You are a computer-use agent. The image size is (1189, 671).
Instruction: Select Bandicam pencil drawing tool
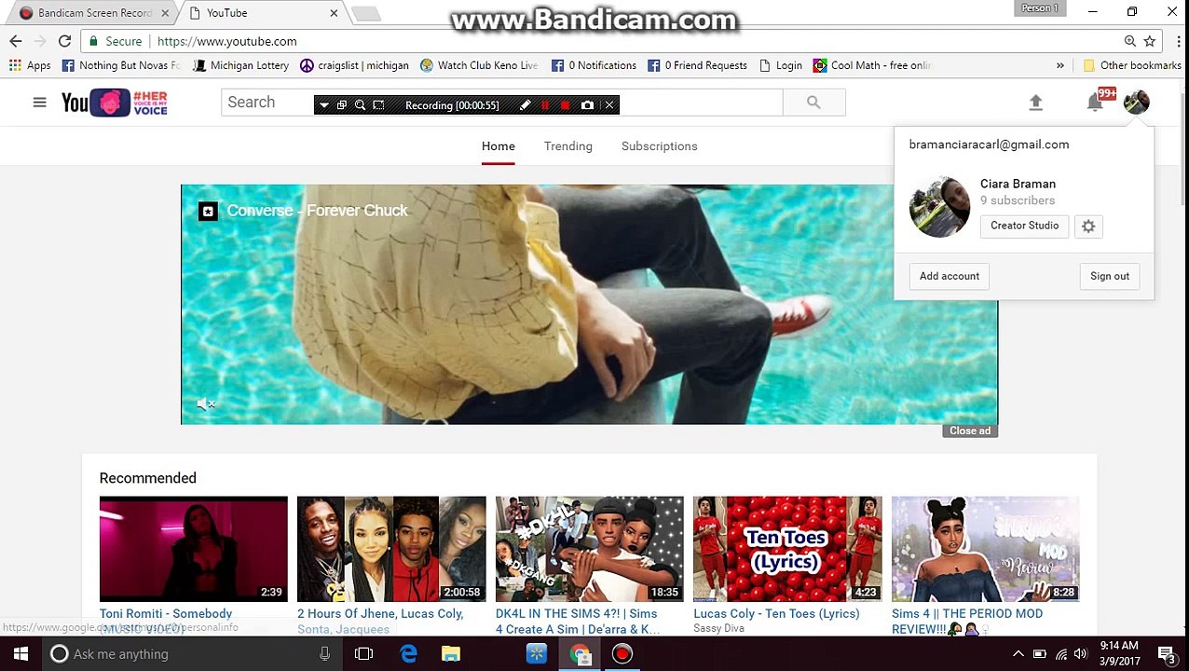pos(525,105)
